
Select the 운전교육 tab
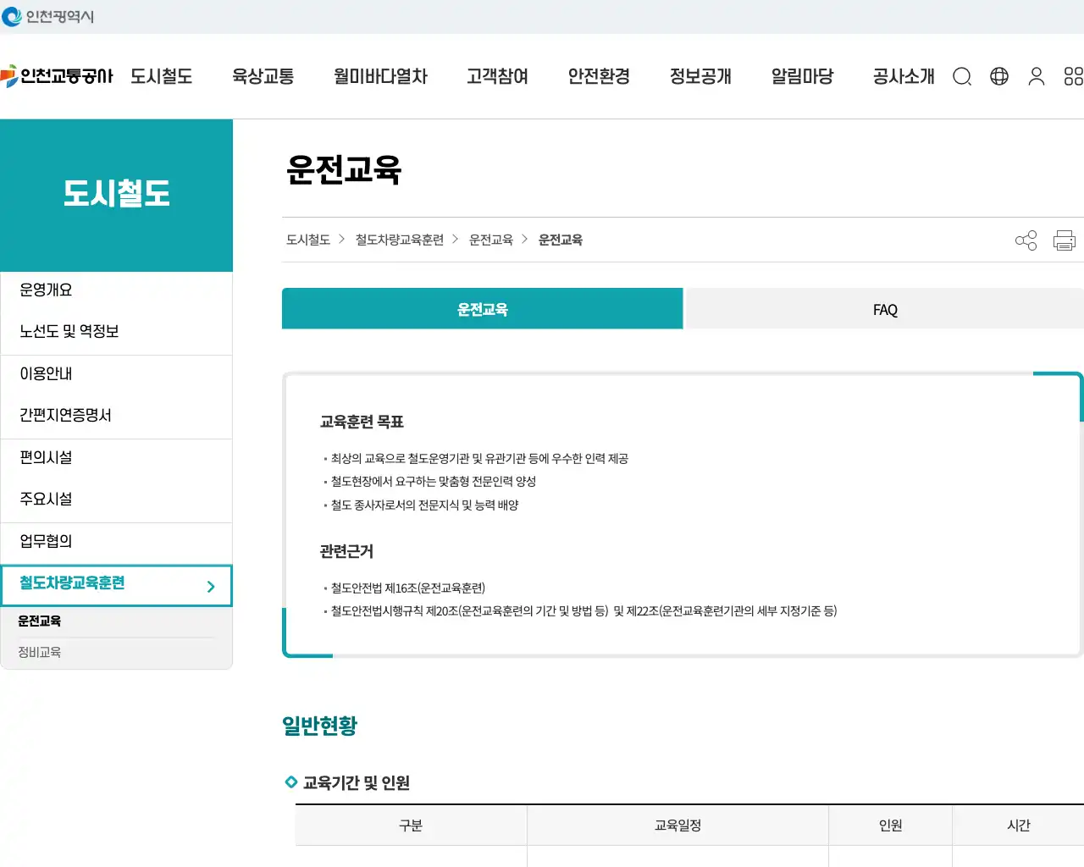[x=483, y=308]
